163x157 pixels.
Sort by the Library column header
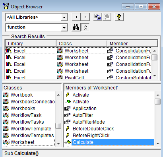click(31, 44)
